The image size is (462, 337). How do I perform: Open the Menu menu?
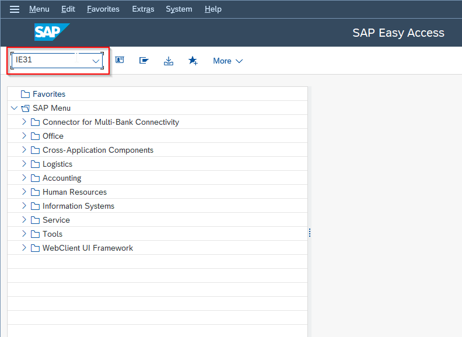[39, 9]
